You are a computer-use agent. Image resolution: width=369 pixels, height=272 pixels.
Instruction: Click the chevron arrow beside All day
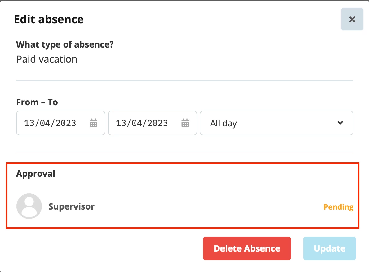[340, 123]
